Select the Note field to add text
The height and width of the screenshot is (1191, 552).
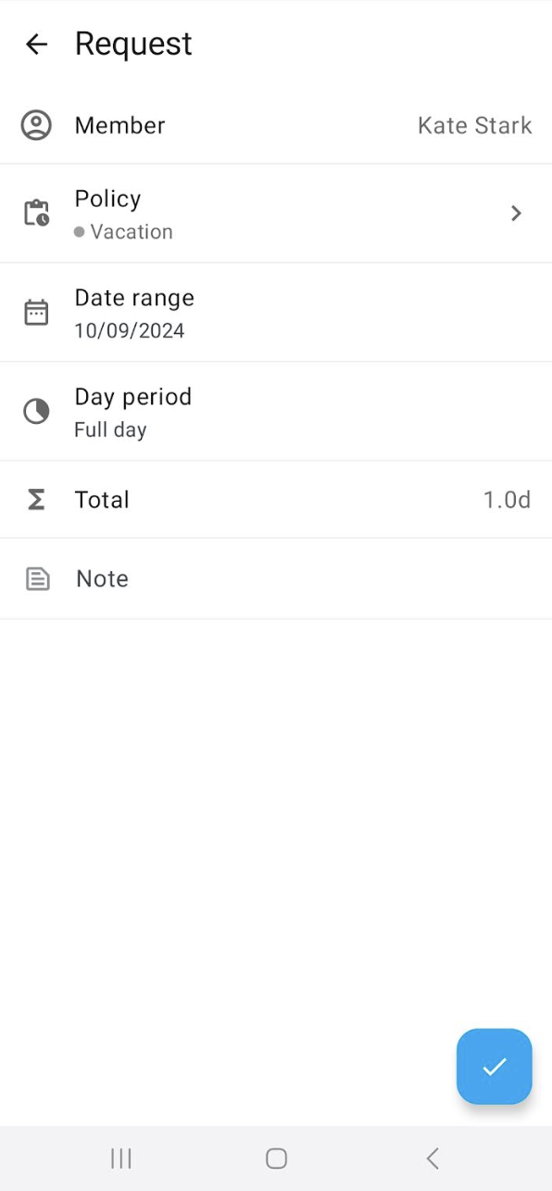tap(276, 578)
